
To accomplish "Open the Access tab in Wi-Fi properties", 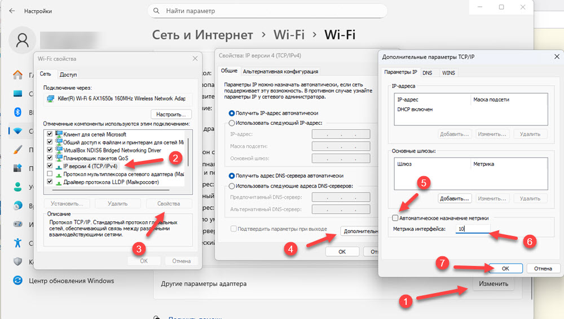I will click(68, 74).
